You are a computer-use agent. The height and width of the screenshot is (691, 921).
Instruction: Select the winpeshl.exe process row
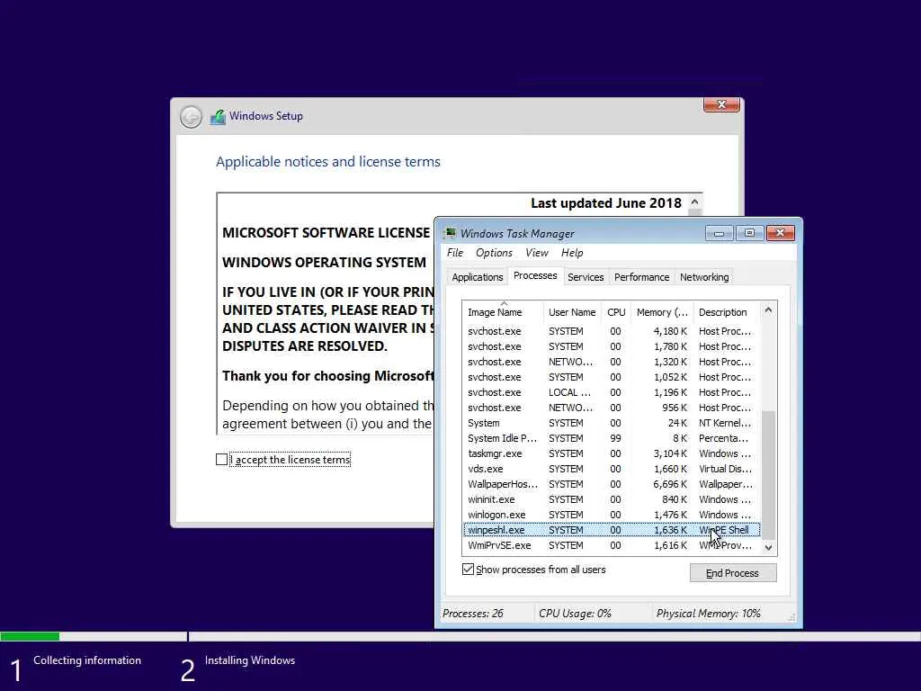tap(612, 530)
